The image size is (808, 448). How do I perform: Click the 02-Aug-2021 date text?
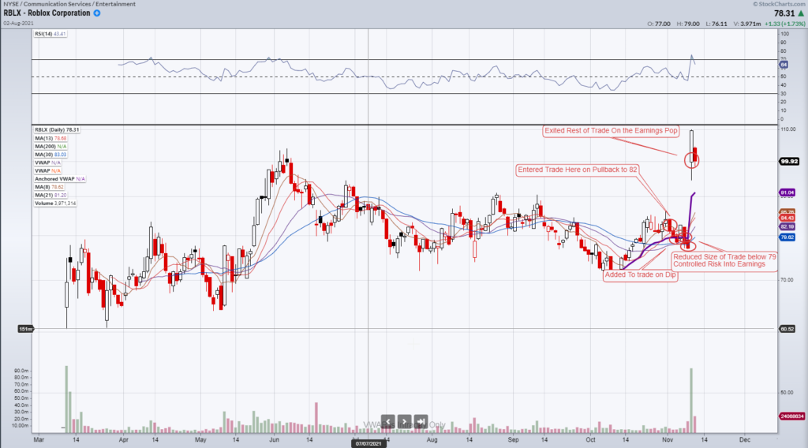(x=19, y=23)
